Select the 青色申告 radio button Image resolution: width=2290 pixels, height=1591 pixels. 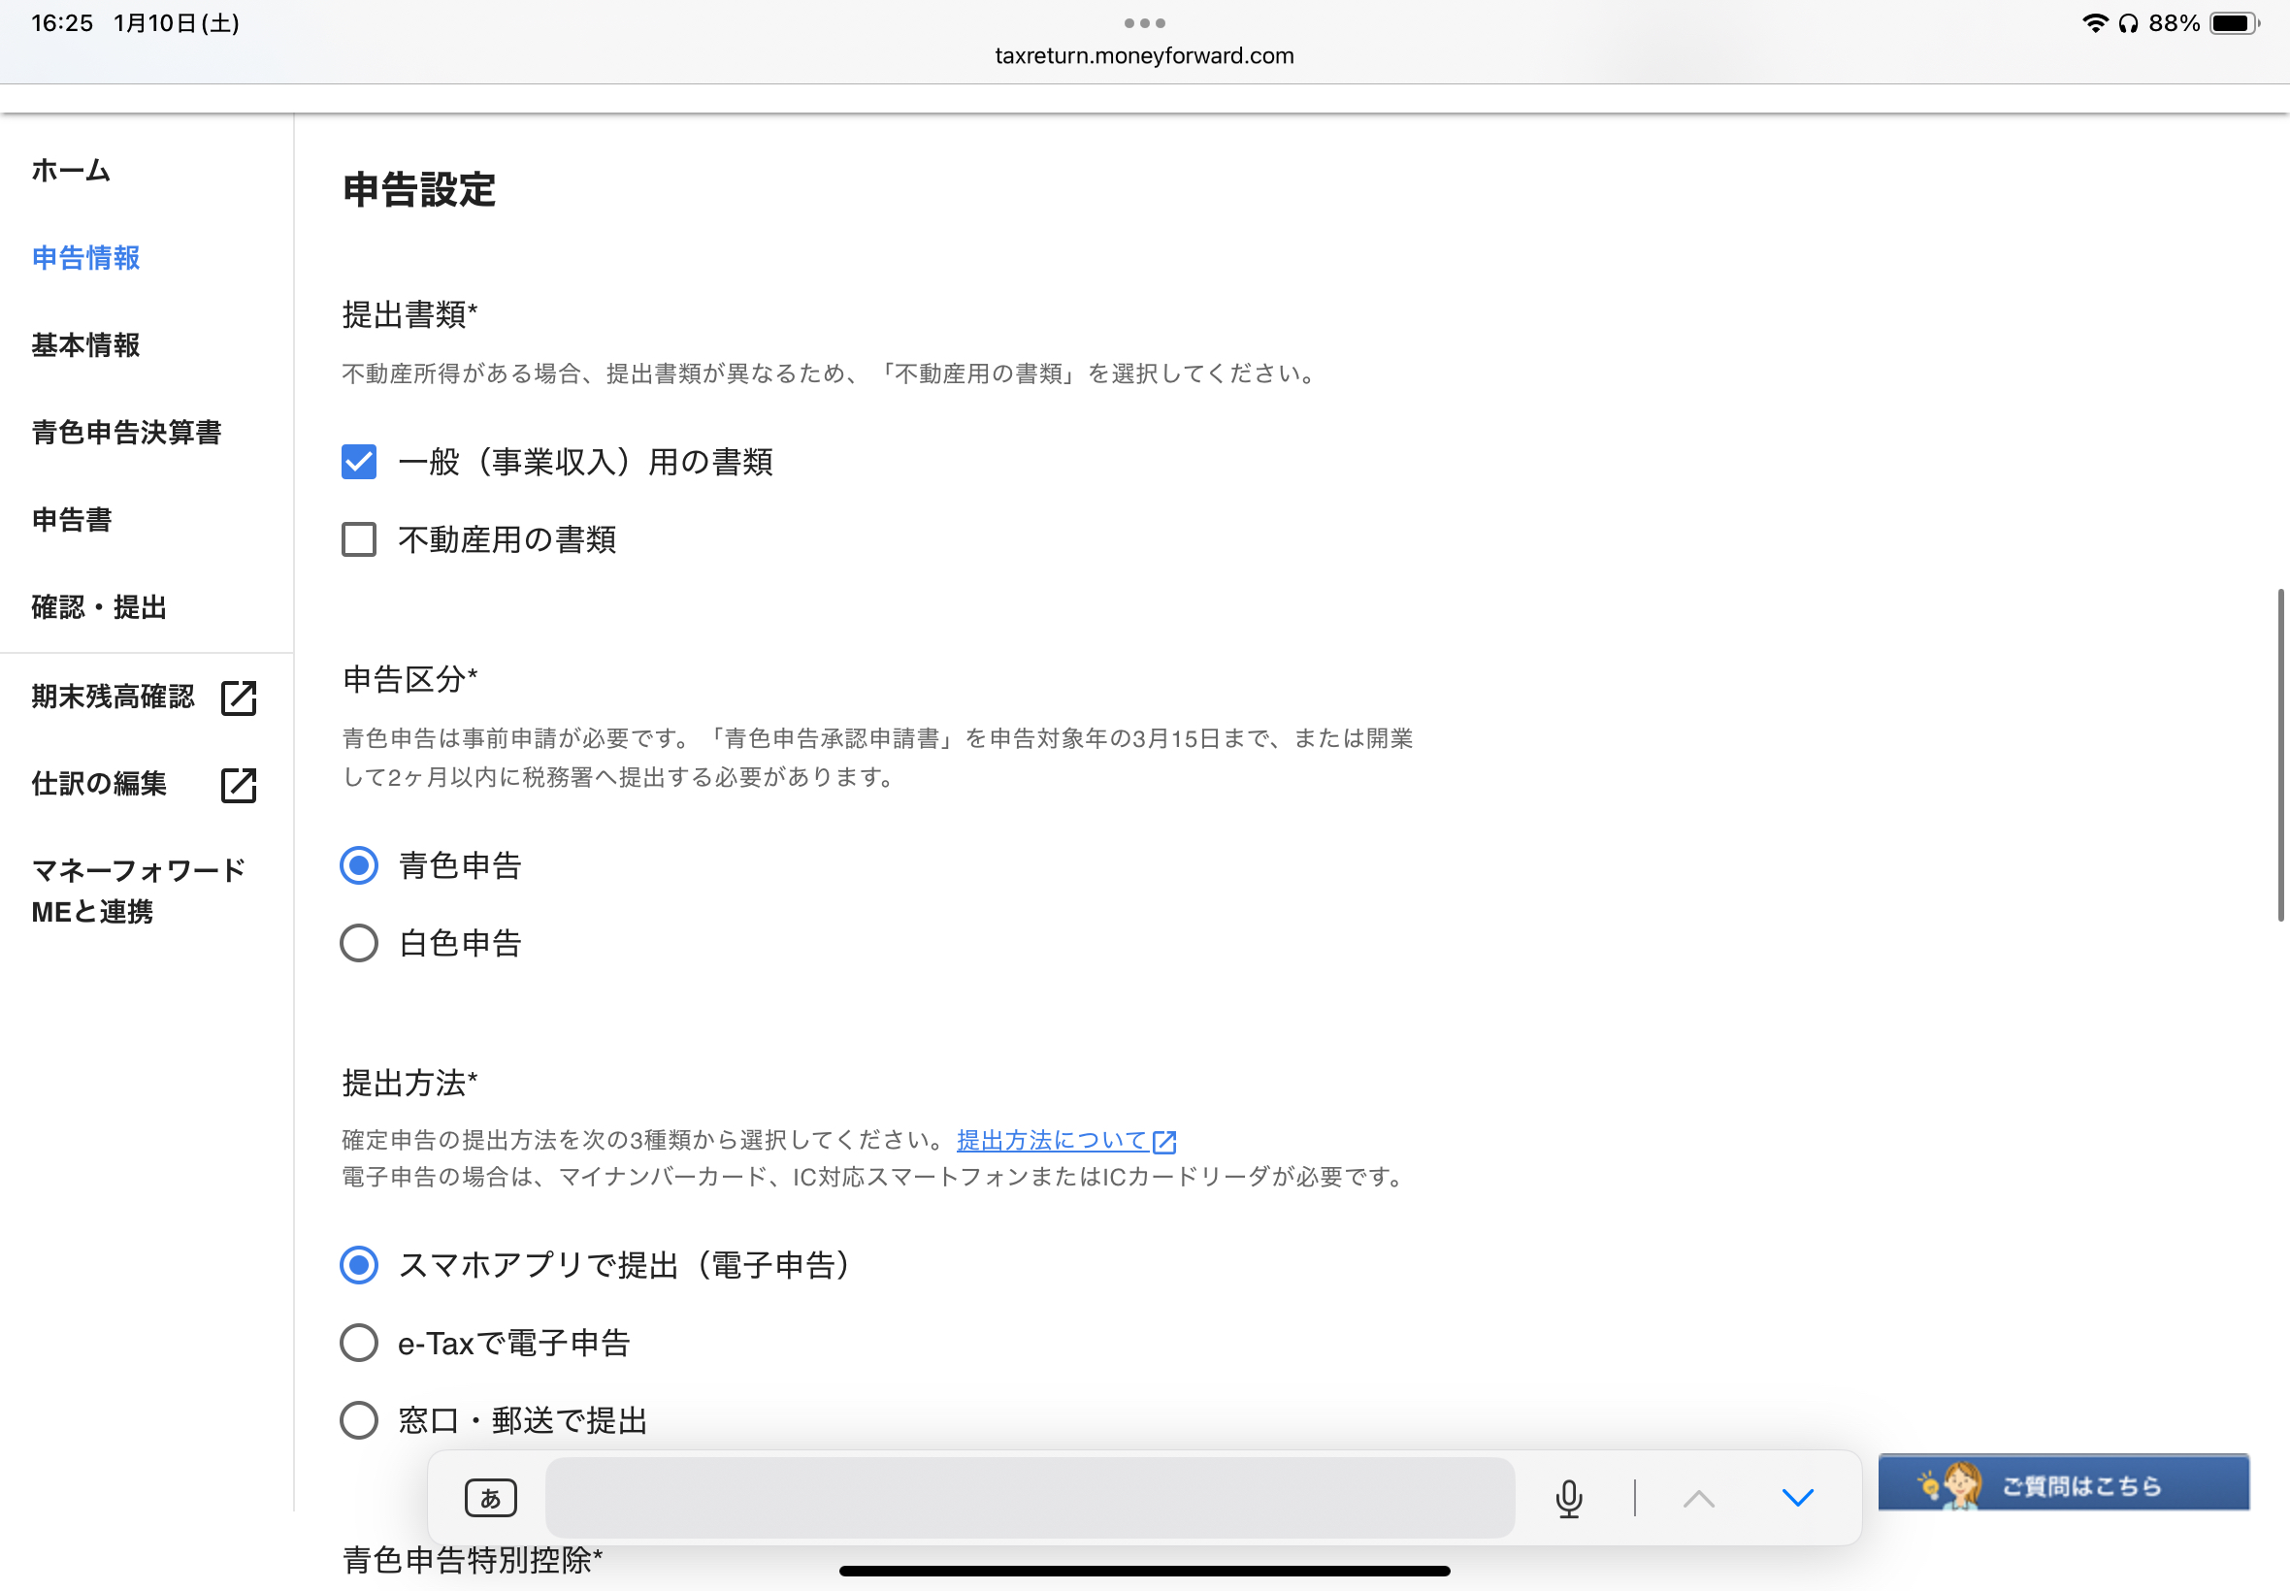[x=359, y=865]
